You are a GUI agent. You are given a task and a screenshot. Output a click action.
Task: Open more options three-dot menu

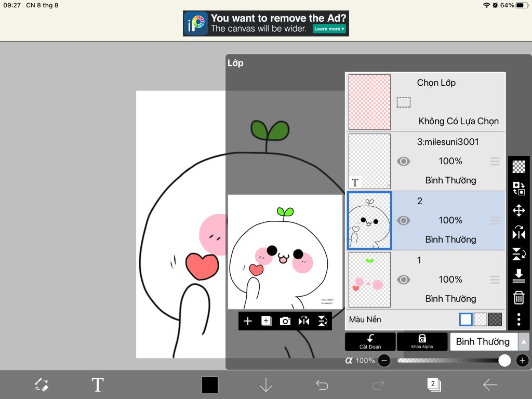[519, 320]
